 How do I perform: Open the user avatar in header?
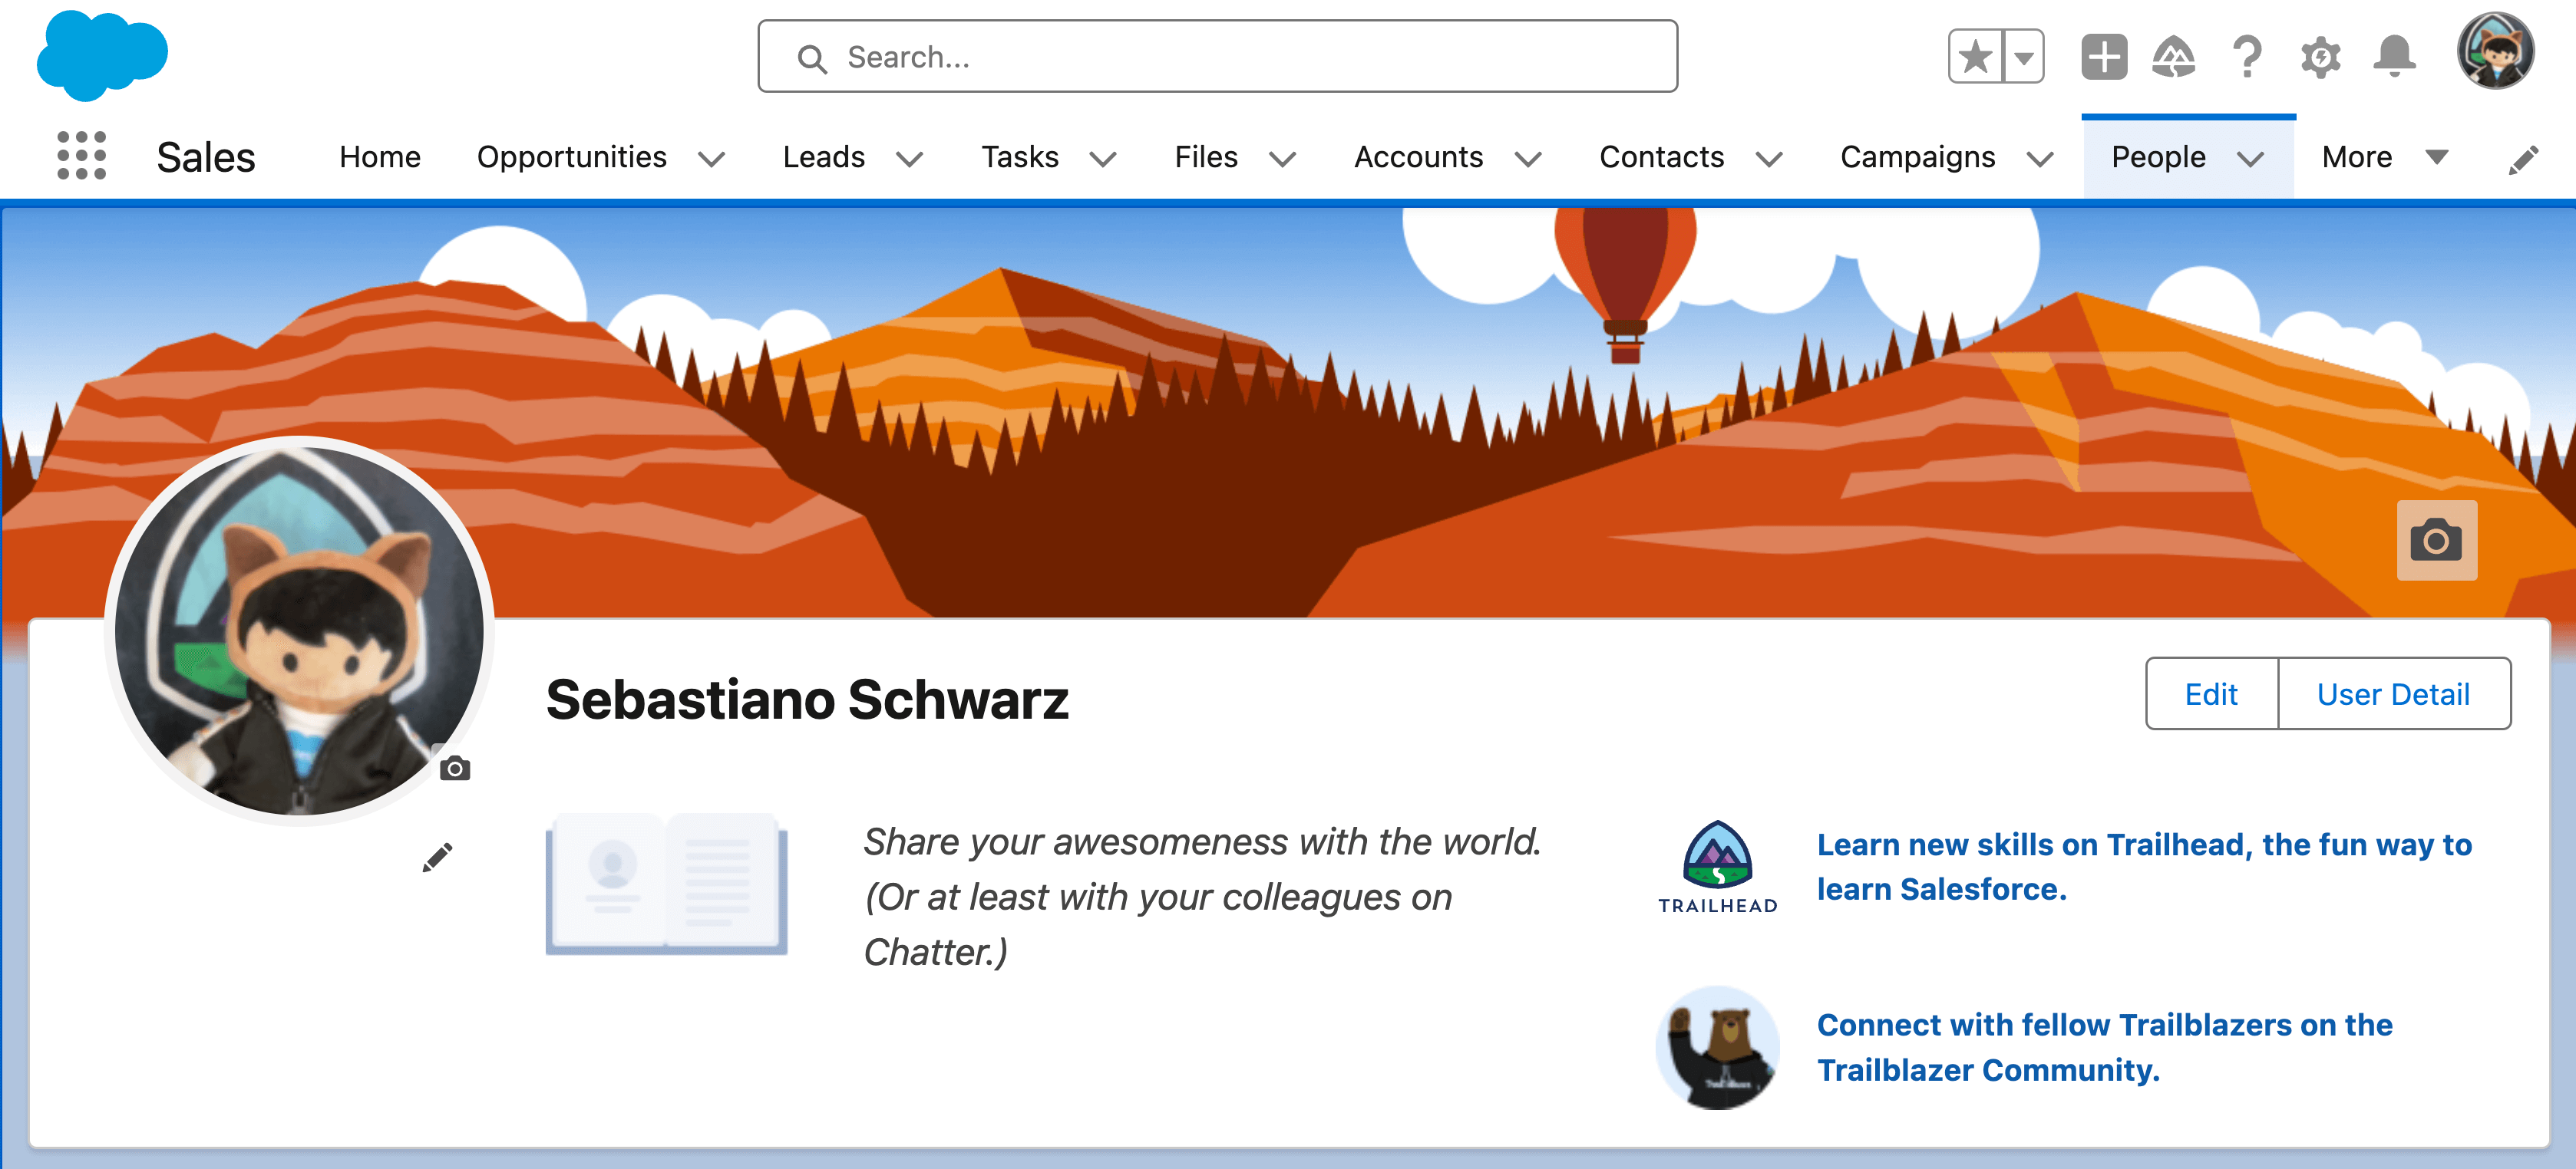tap(2495, 51)
